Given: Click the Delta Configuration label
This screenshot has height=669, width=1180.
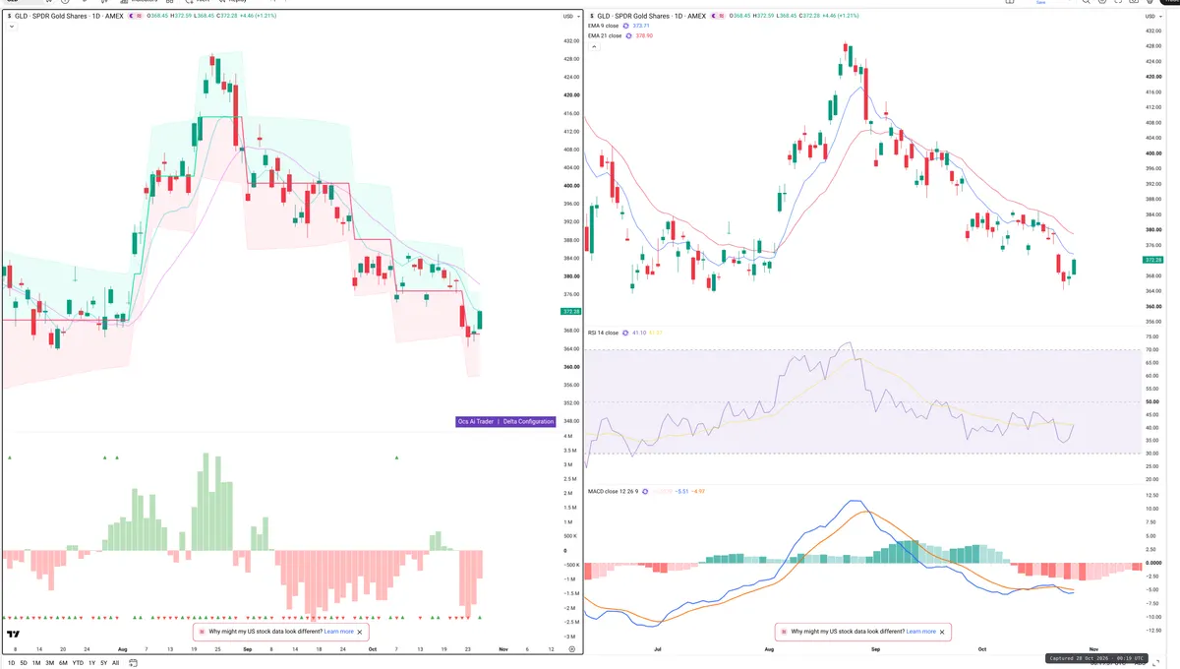Looking at the screenshot, I should pyautogui.click(x=528, y=421).
